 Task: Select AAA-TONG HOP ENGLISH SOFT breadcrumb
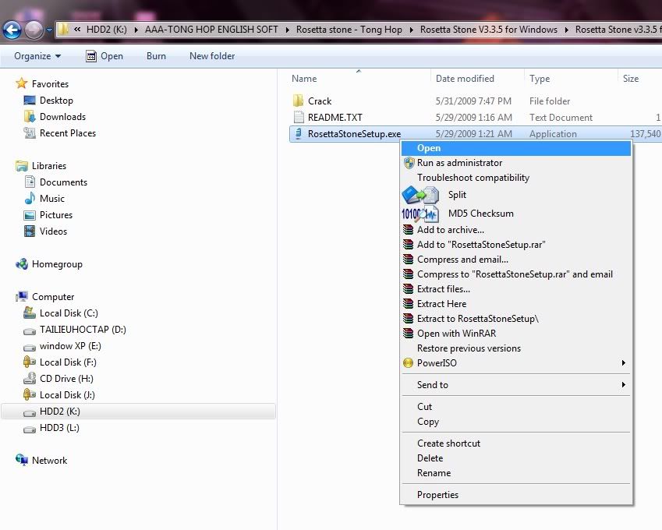tap(211, 29)
